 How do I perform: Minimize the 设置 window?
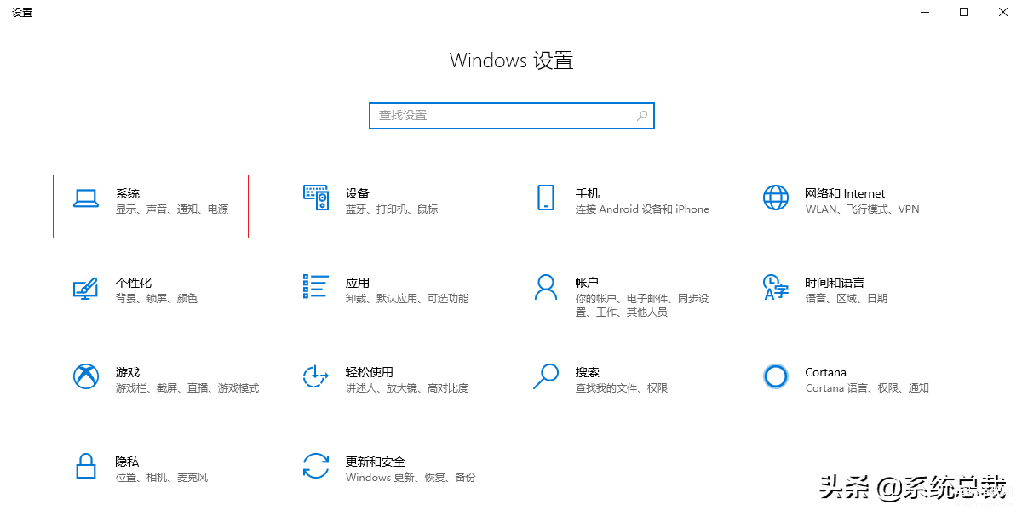tap(926, 12)
